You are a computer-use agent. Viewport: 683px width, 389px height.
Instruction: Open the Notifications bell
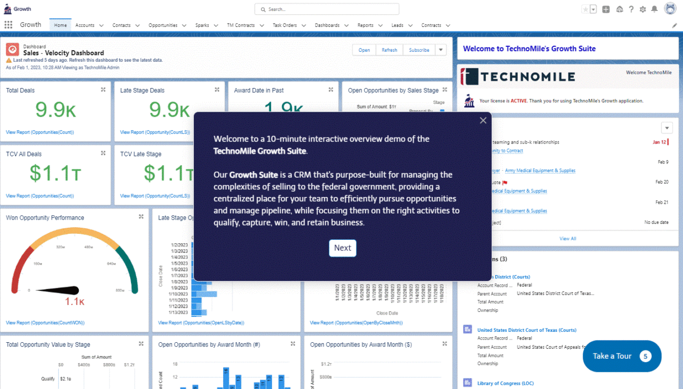coord(654,9)
